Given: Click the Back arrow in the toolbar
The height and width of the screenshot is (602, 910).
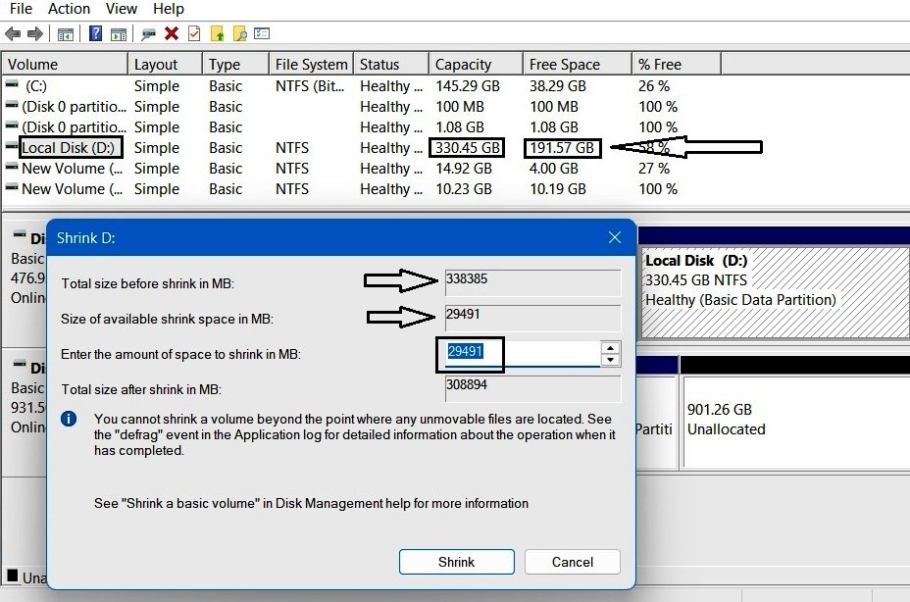Looking at the screenshot, I should tap(13, 33).
